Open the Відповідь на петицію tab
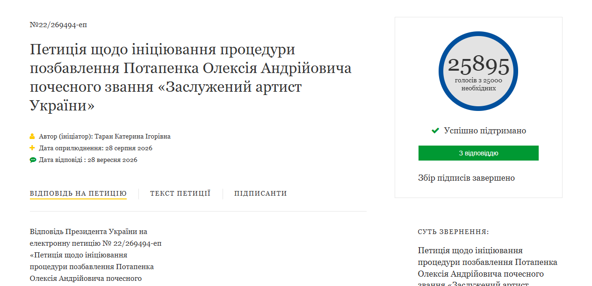The image size is (592, 286). click(x=78, y=193)
